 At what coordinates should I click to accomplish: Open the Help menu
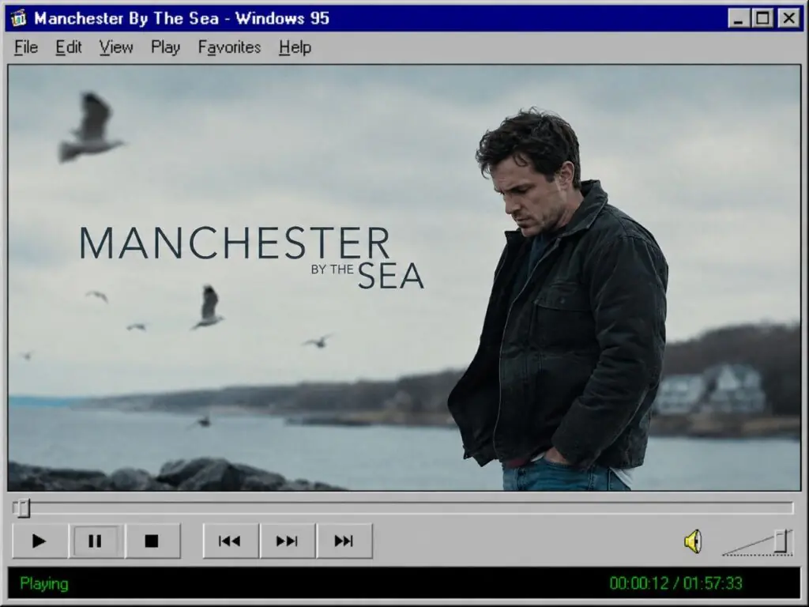295,47
